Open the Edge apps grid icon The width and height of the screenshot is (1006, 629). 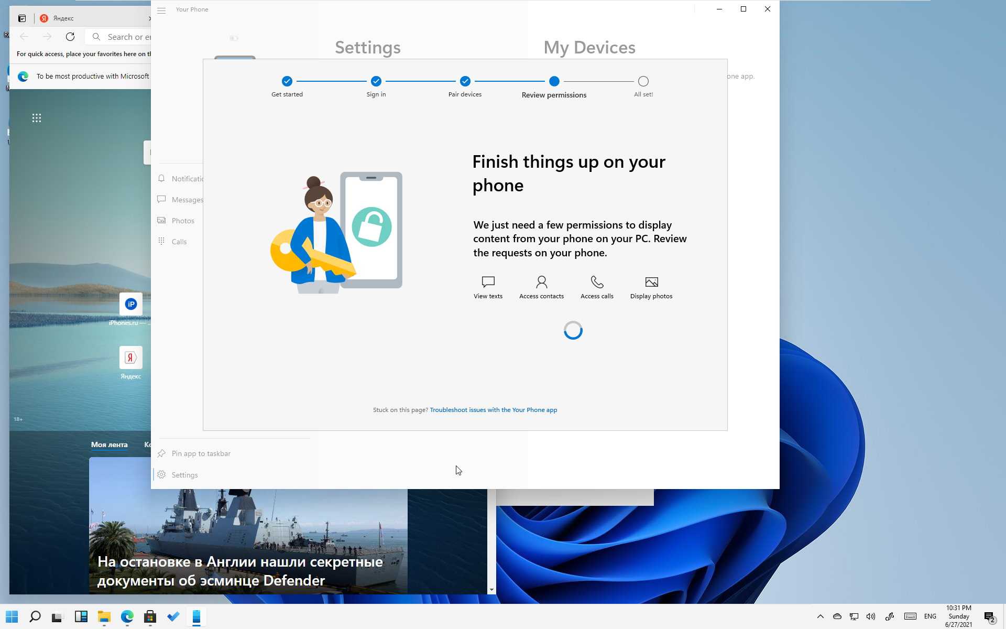(37, 118)
